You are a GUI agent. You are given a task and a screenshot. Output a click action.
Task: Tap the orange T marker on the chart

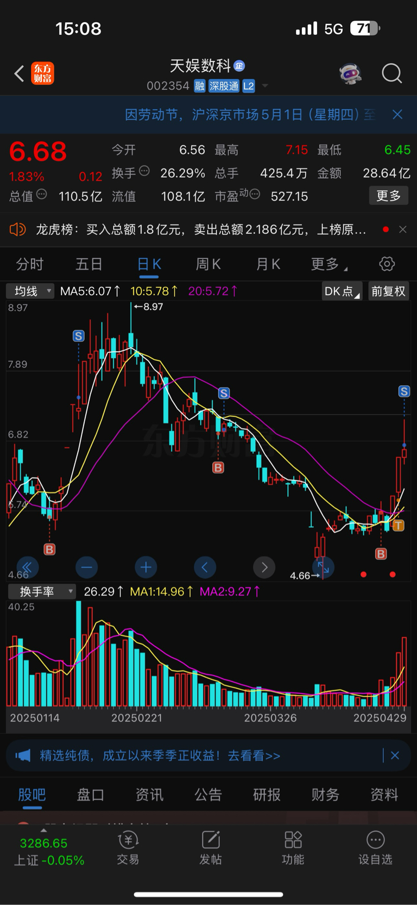pos(399,525)
